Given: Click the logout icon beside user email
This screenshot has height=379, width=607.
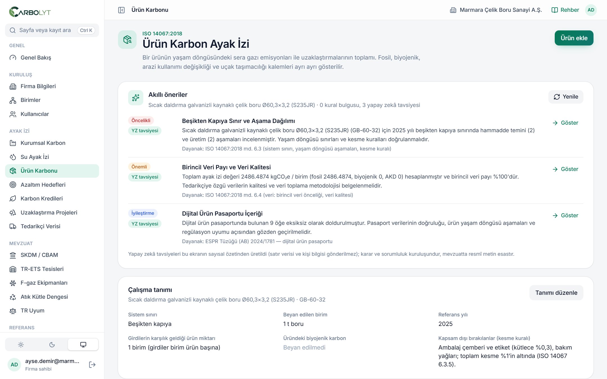Looking at the screenshot, I should (92, 365).
